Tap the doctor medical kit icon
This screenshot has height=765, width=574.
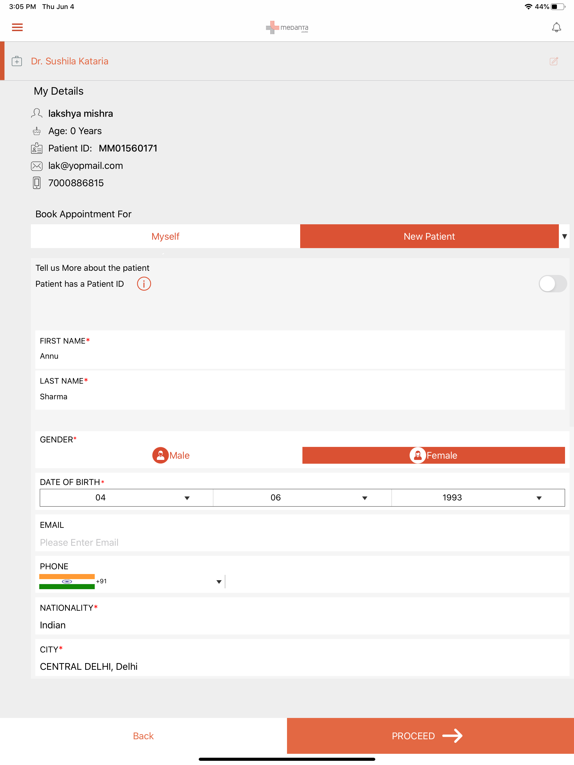click(x=17, y=61)
